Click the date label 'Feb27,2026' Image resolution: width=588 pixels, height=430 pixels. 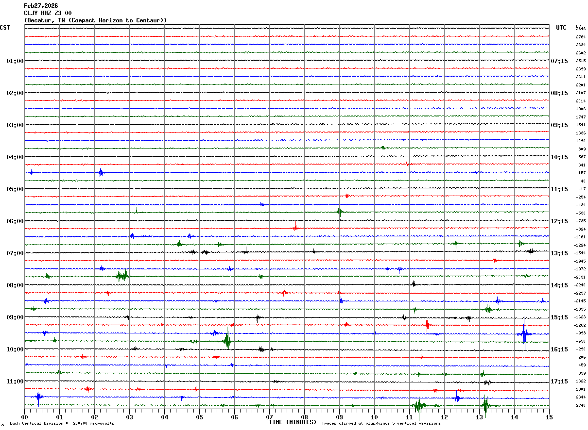(x=41, y=6)
